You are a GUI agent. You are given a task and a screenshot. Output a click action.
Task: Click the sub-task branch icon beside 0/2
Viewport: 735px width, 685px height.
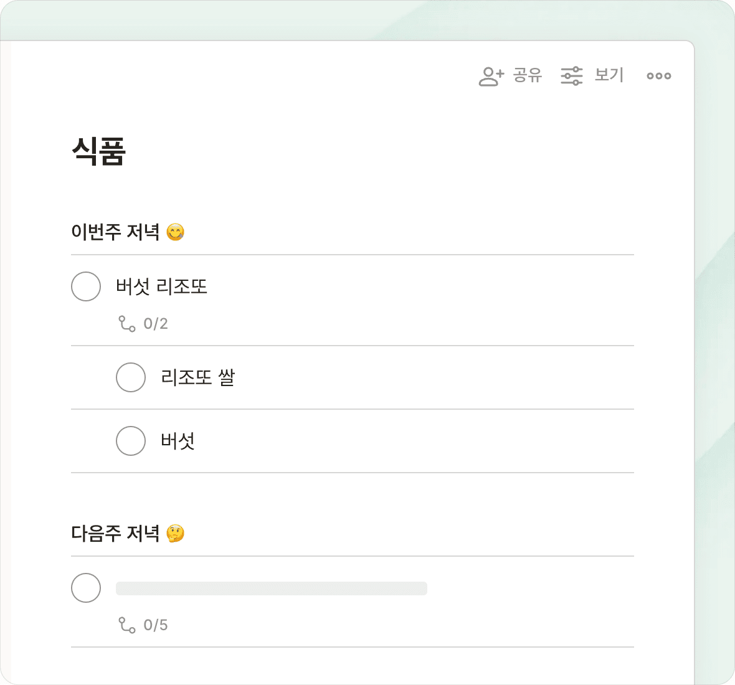pos(127,324)
